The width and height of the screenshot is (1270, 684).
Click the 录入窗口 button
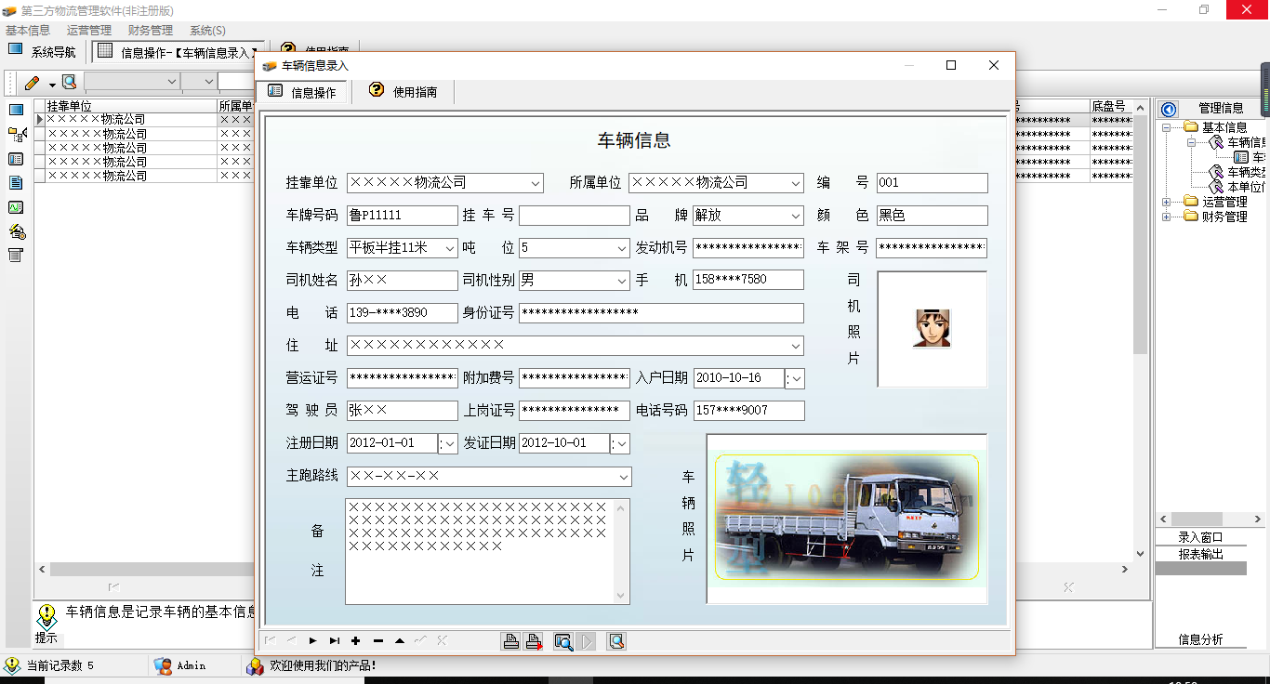click(x=1200, y=537)
